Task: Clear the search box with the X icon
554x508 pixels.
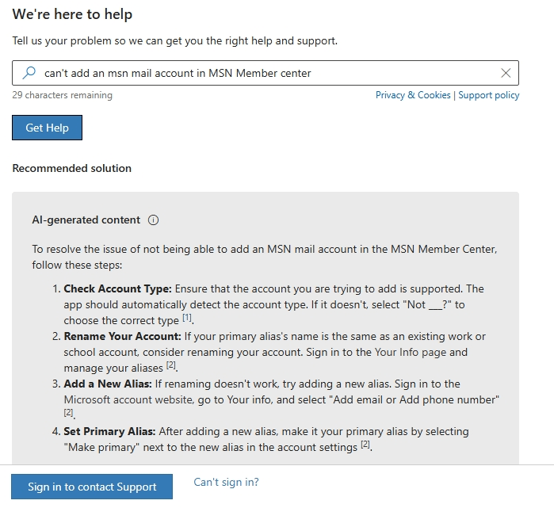Action: point(506,73)
